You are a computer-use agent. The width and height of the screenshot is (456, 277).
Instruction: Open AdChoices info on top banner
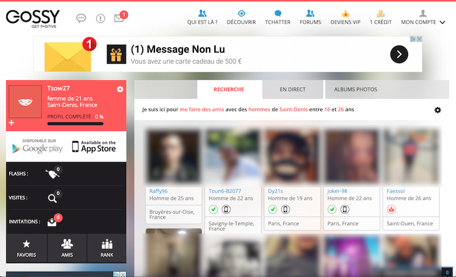pyautogui.click(x=413, y=39)
